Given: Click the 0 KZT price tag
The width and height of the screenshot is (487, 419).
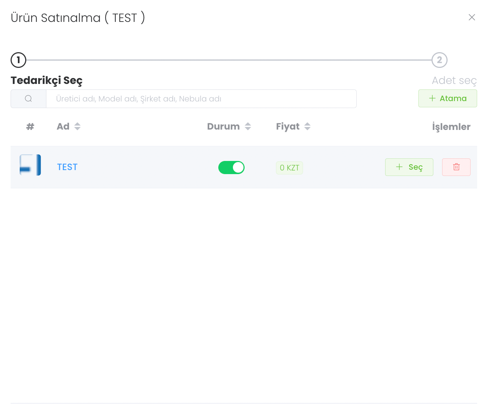Looking at the screenshot, I should [x=289, y=168].
